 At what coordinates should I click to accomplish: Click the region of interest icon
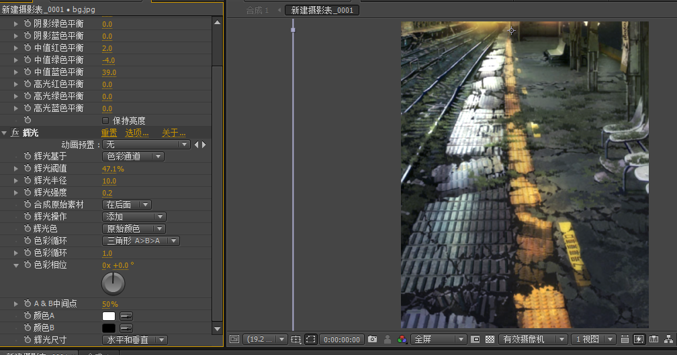pos(311,340)
